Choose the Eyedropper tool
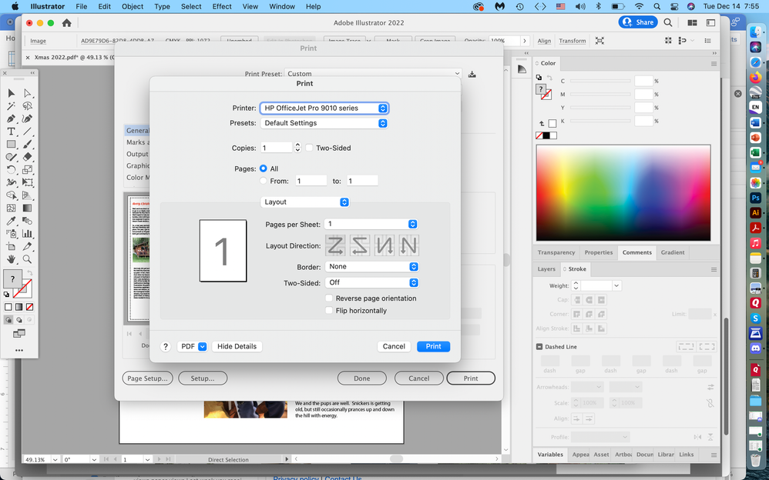The height and width of the screenshot is (480, 769). pos(11,221)
